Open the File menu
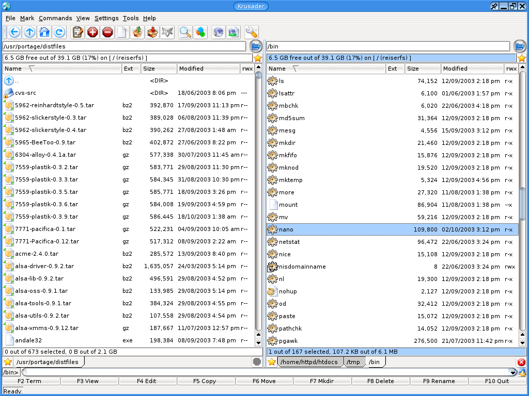 (10, 18)
